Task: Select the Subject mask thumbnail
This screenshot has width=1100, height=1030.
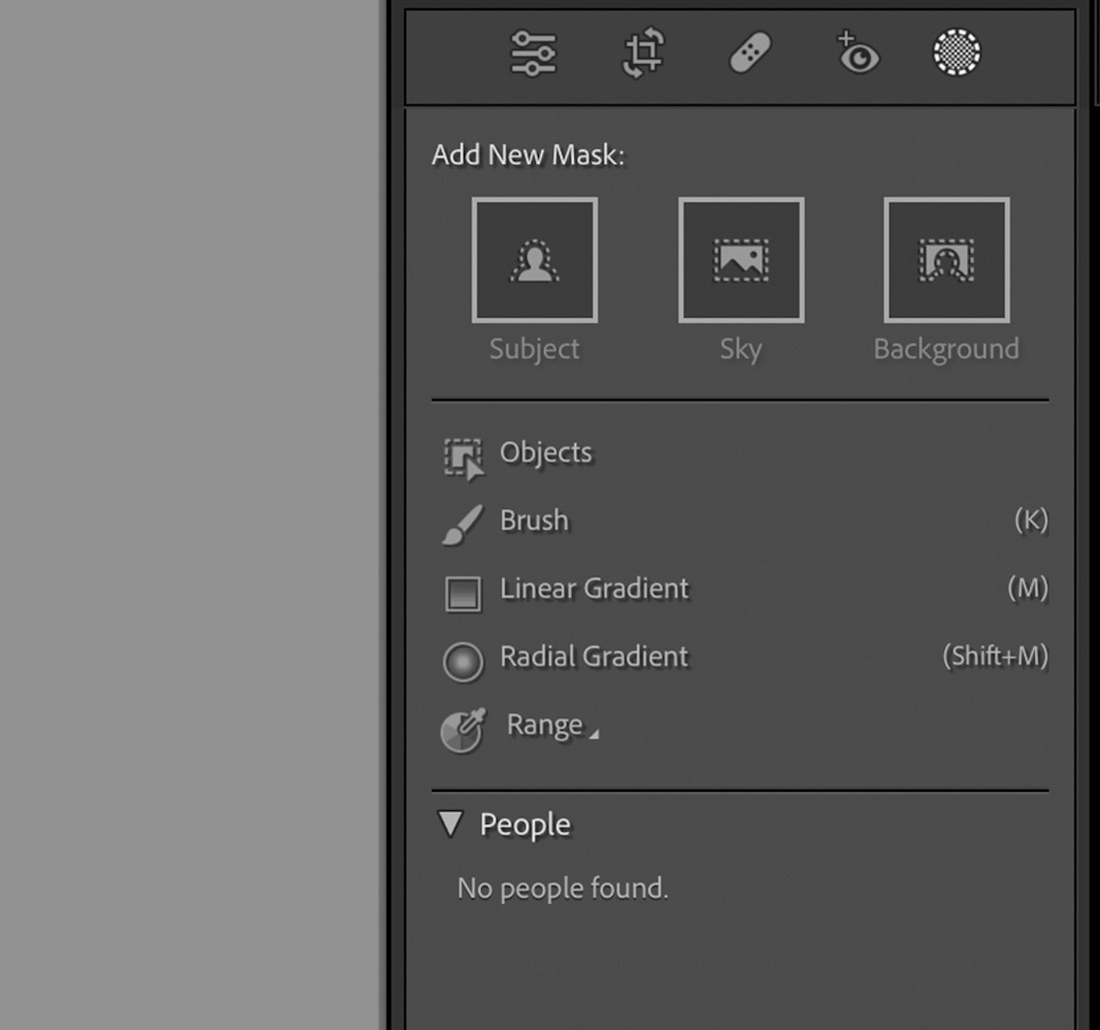Action: (x=534, y=258)
